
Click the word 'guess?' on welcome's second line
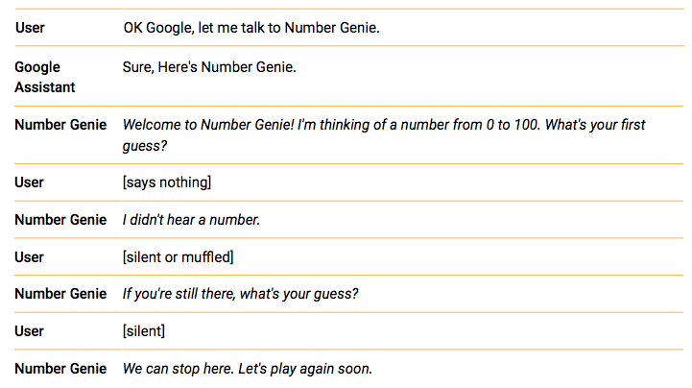click(x=145, y=146)
